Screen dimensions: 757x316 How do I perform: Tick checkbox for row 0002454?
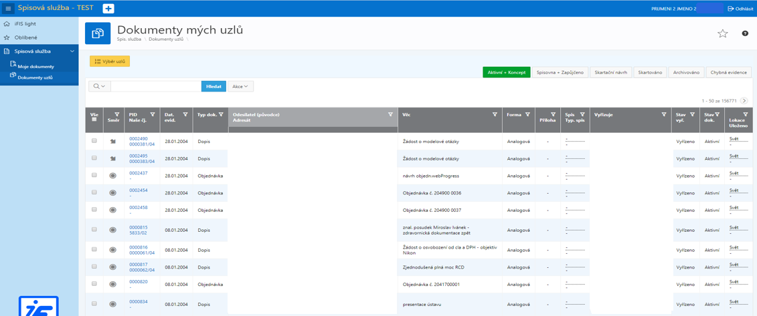tap(94, 192)
